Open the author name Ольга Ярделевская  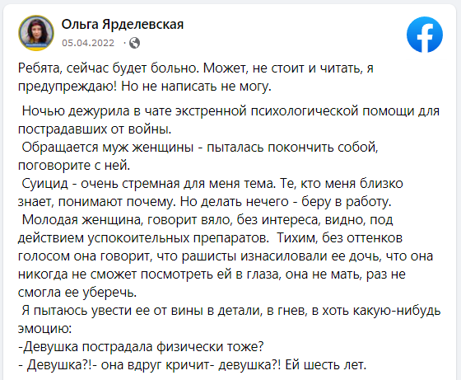tap(123, 24)
